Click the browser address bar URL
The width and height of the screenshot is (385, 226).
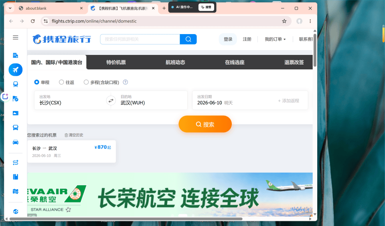pos(94,21)
